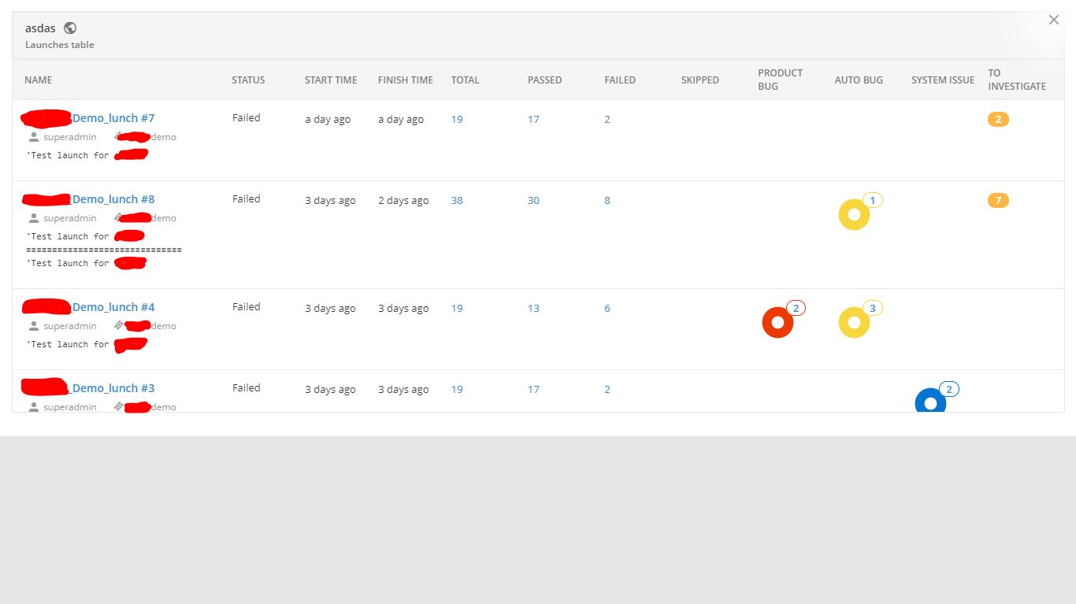The image size is (1076, 604).
Task: Open passed count 13 for Demo_lunch #4
Action: point(533,309)
